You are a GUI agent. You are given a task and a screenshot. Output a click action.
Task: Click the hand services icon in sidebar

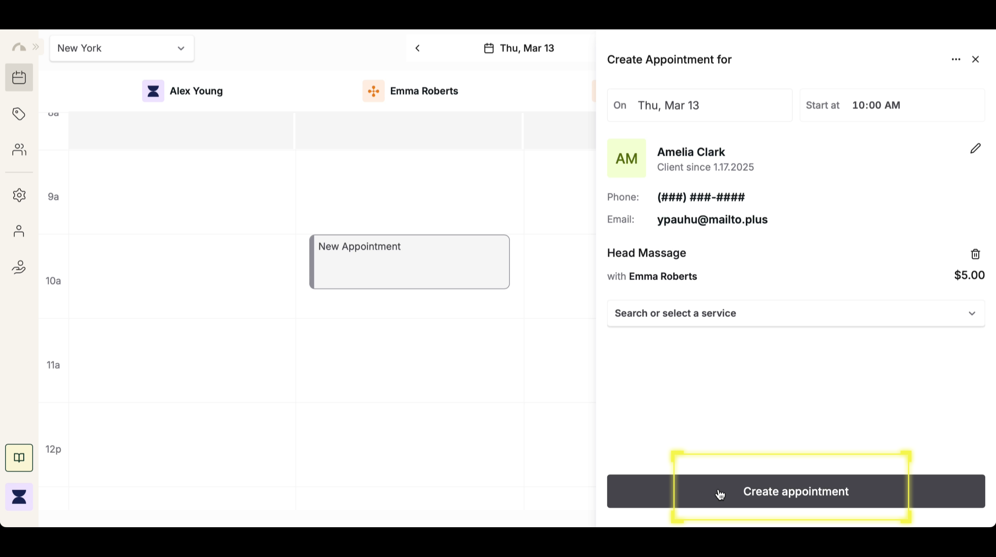click(19, 267)
